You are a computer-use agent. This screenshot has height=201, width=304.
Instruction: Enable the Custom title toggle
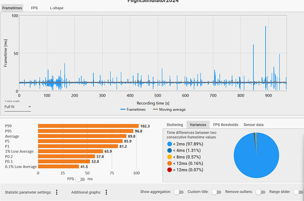[216, 192]
